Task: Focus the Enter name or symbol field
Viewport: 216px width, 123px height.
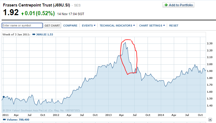Action: [22, 25]
